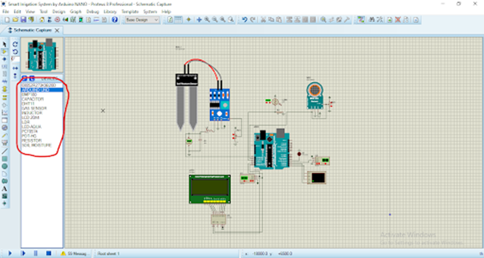
Task: Open the Tool menu
Action: click(x=43, y=11)
